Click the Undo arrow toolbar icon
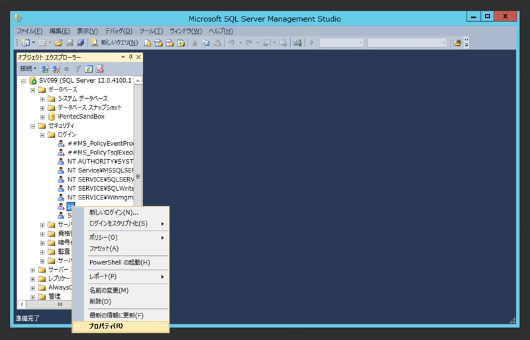Screen dimensions: 530x340 click(x=231, y=42)
